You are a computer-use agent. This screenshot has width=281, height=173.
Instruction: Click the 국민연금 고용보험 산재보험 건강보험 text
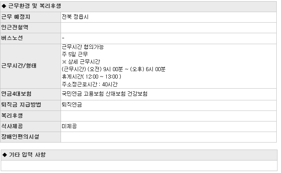(105, 94)
